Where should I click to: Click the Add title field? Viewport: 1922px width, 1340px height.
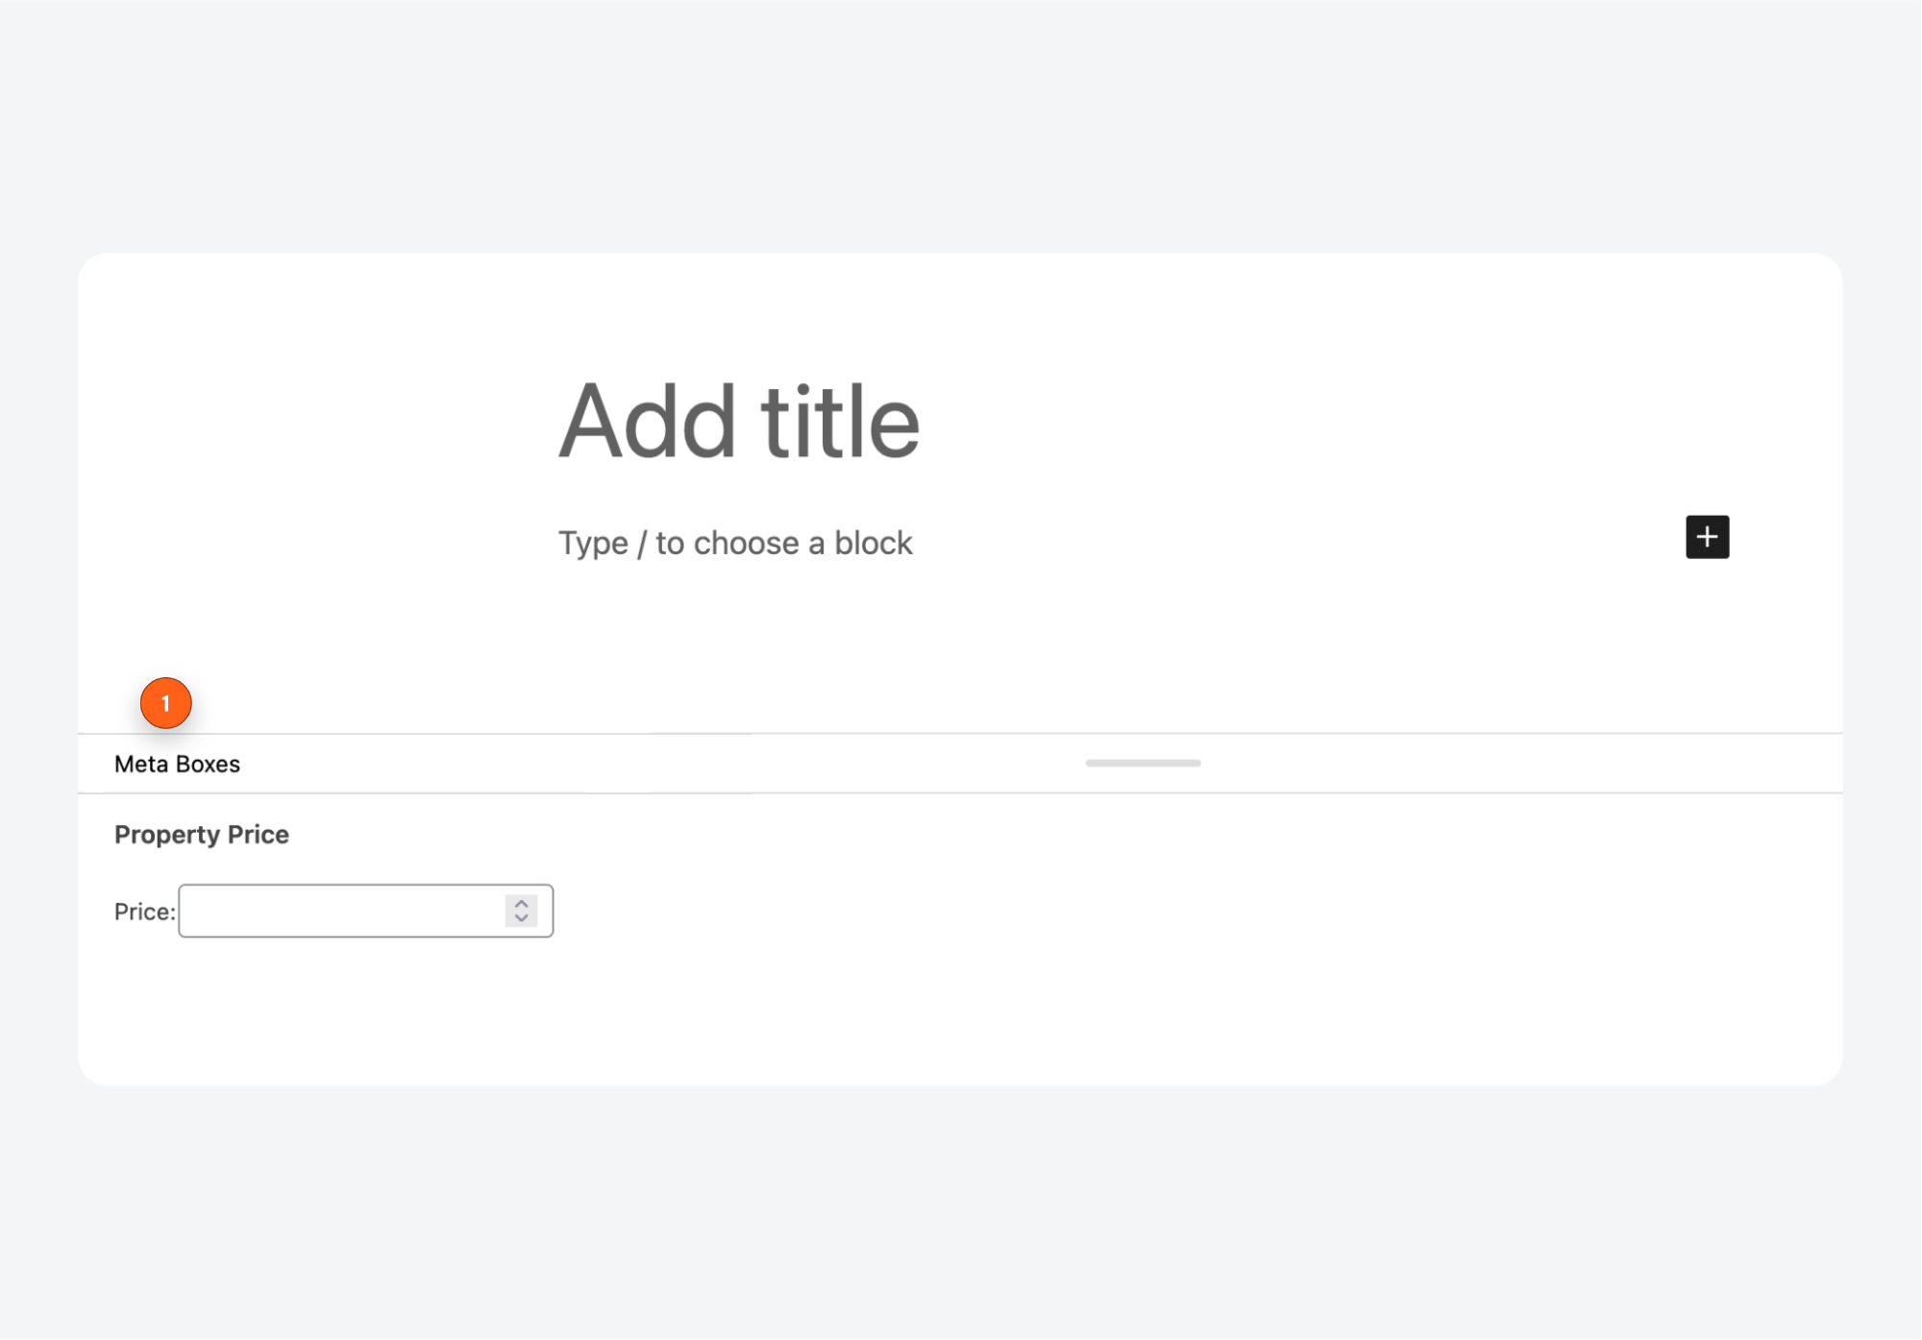tap(740, 420)
